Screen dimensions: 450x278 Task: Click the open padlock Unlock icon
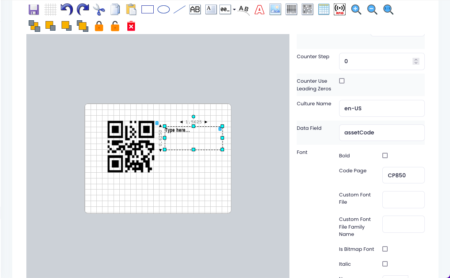[115, 26]
